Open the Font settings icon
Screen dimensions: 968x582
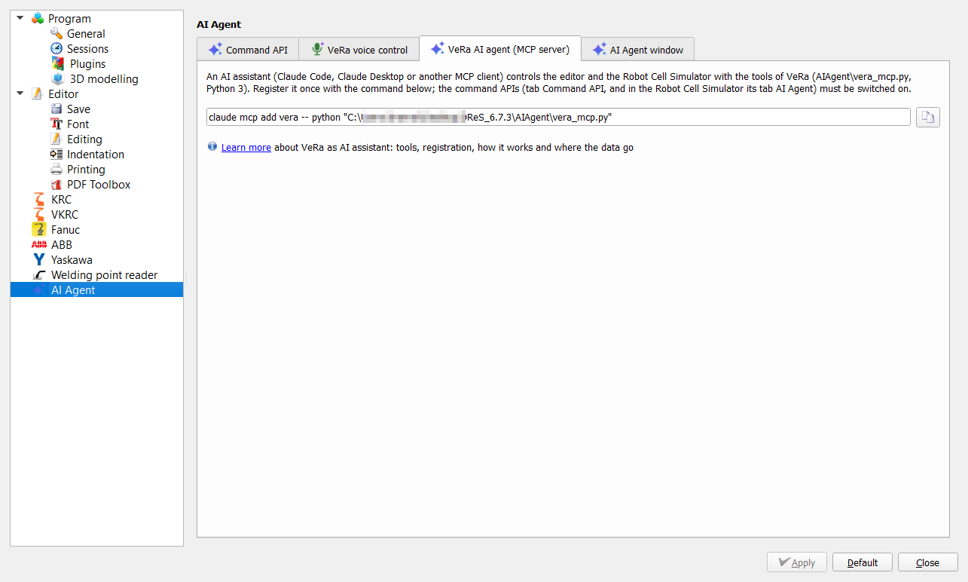click(56, 124)
